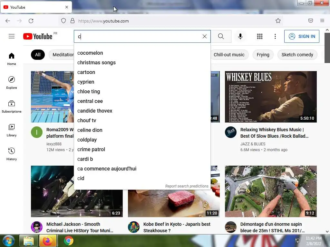Image resolution: width=330 pixels, height=247 pixels.
Task: Select the crime patrol suggestion
Action: click(142, 150)
